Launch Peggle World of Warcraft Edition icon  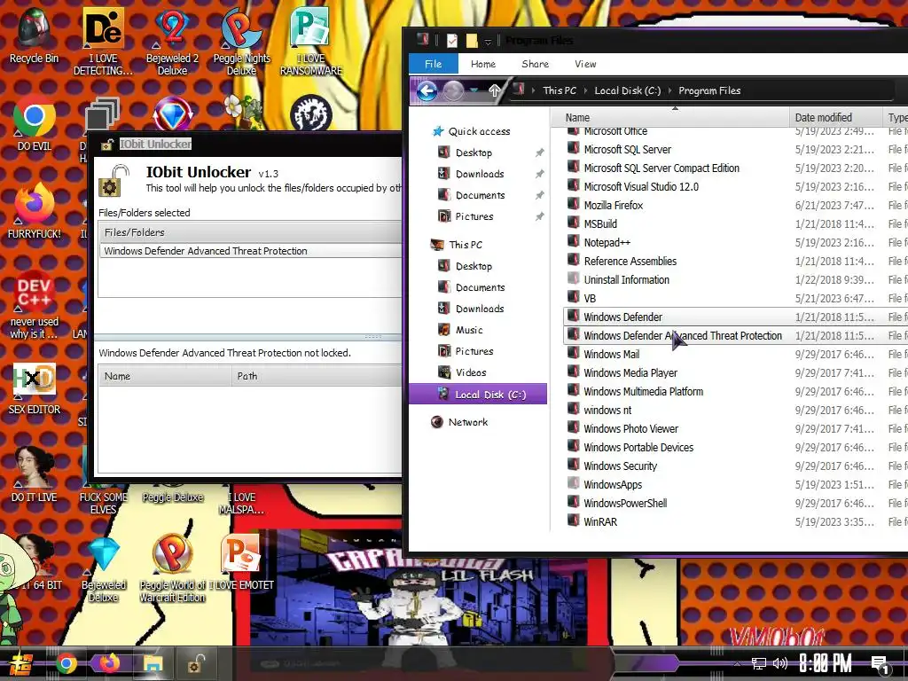pyautogui.click(x=172, y=568)
